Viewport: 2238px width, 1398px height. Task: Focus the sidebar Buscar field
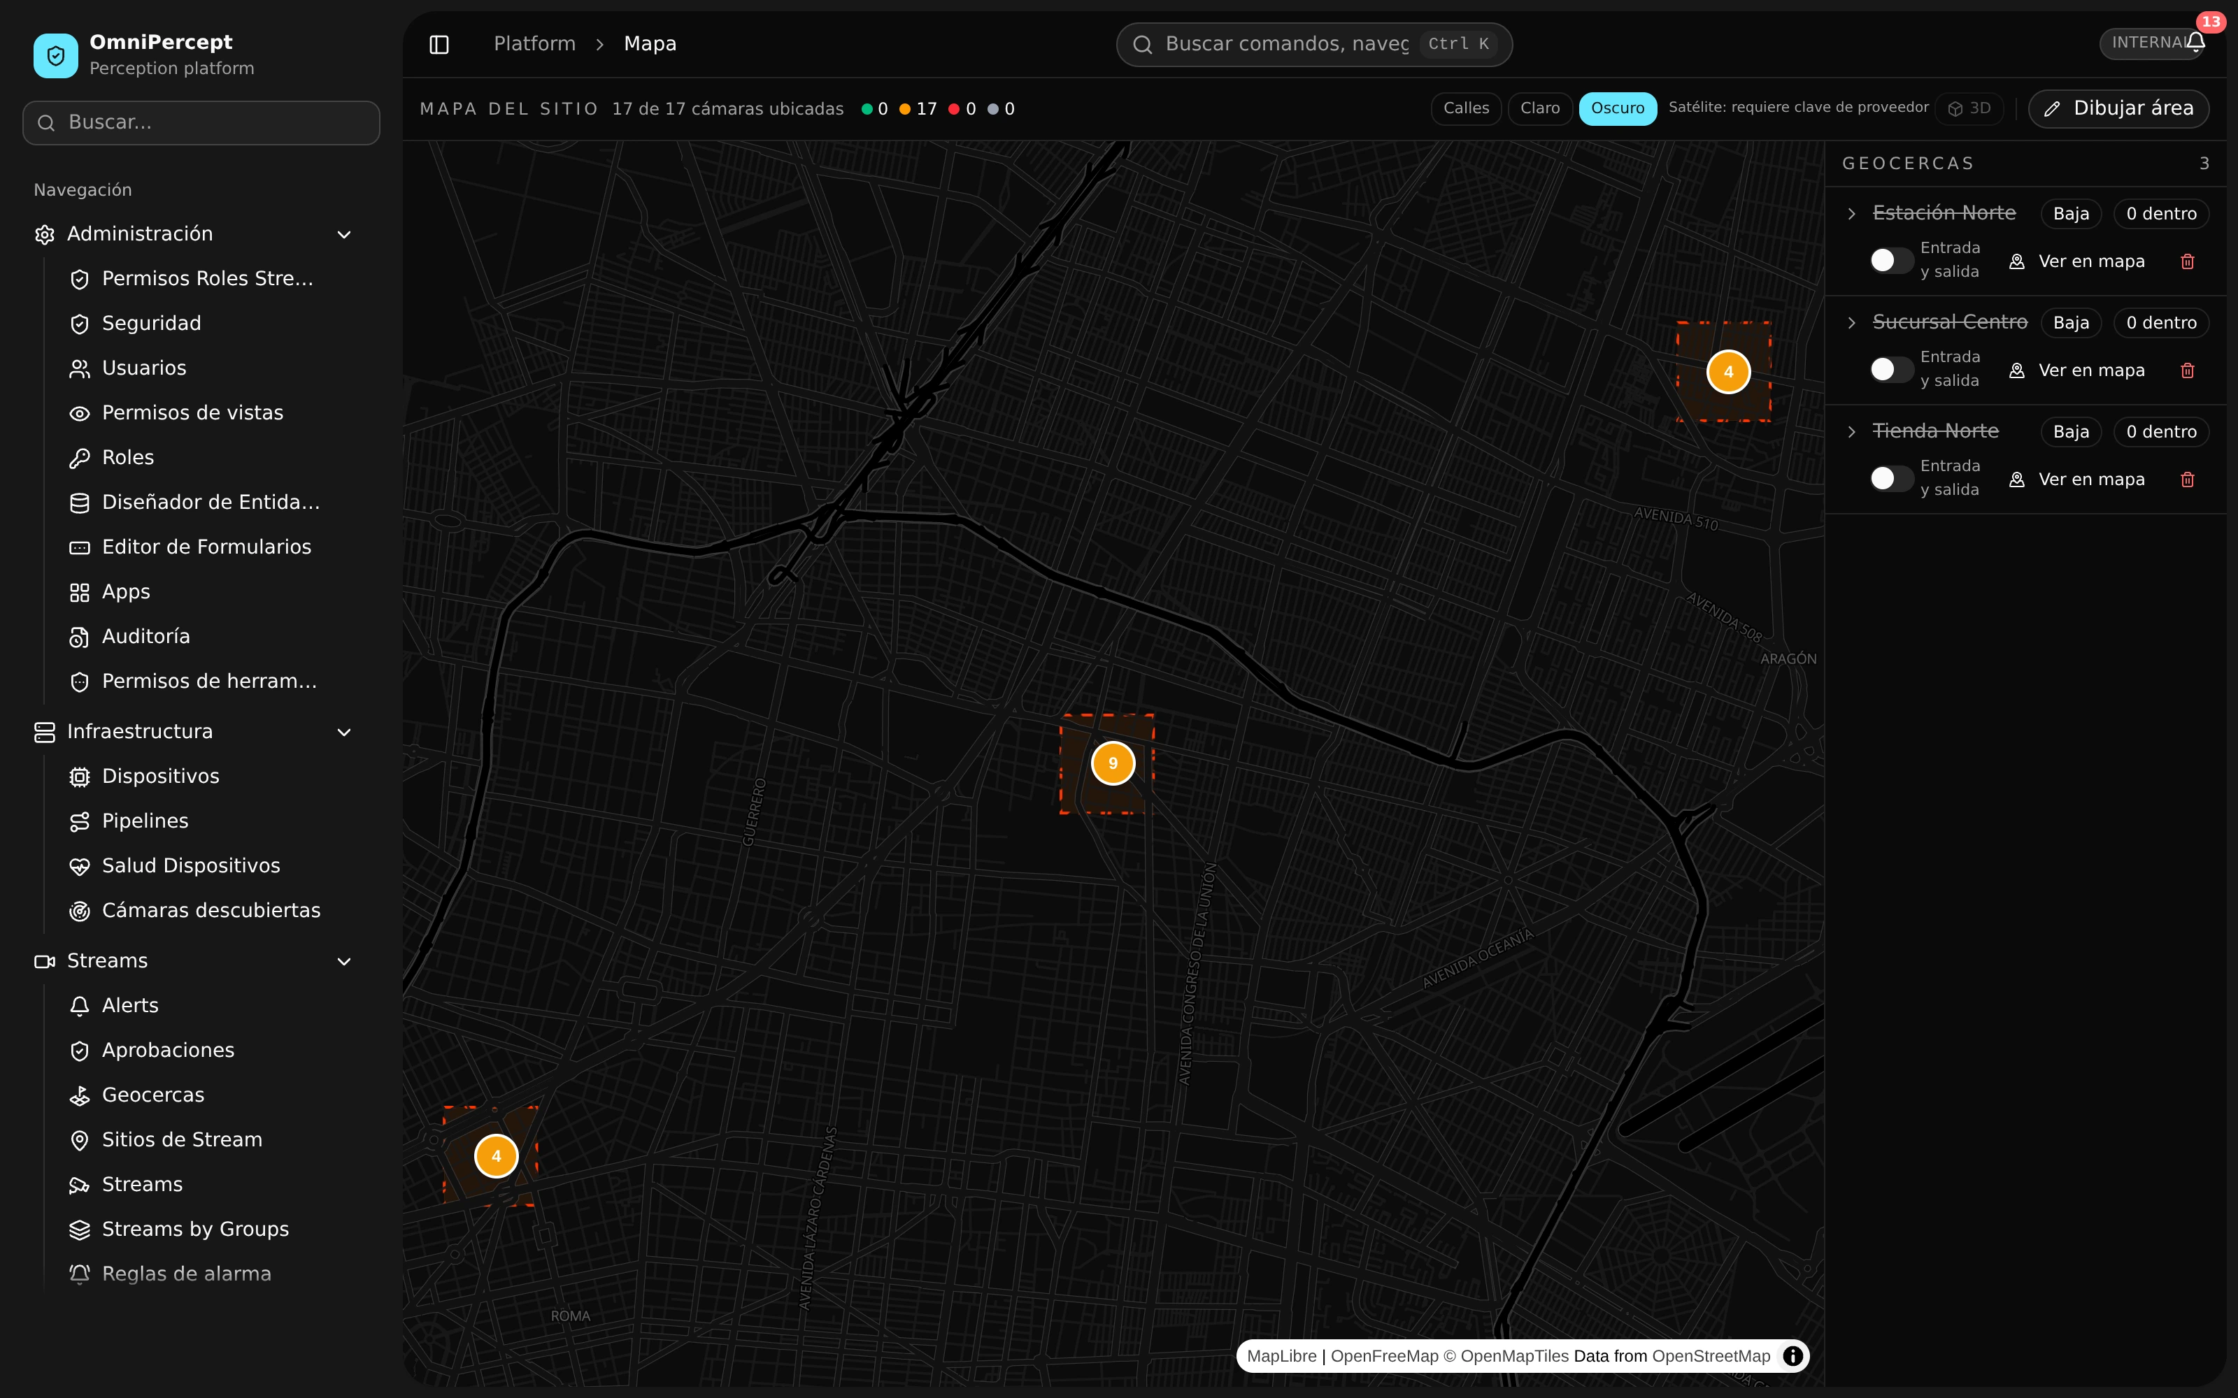tap(201, 123)
